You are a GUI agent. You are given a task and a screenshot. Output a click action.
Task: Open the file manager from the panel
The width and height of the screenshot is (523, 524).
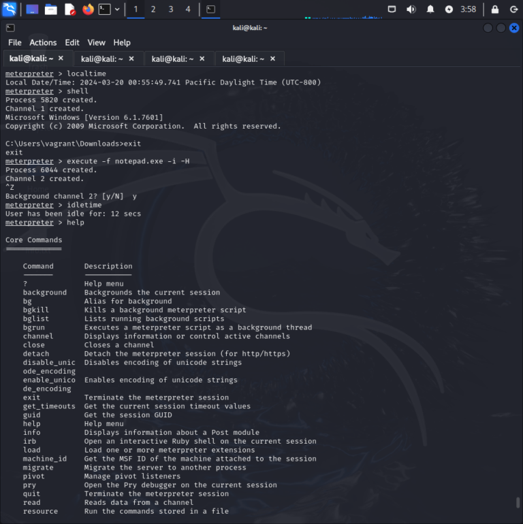coord(51,10)
